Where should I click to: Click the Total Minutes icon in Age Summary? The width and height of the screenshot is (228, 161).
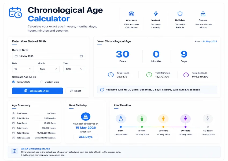click(x=13, y=133)
